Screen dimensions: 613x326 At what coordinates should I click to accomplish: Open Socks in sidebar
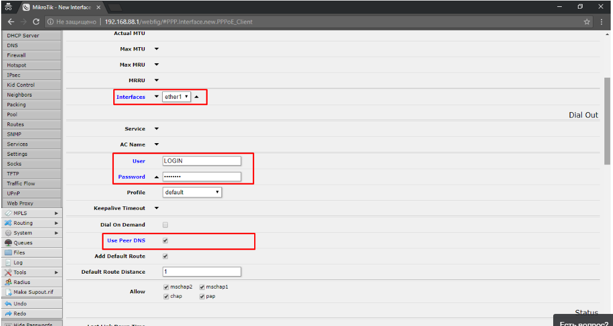pos(31,164)
